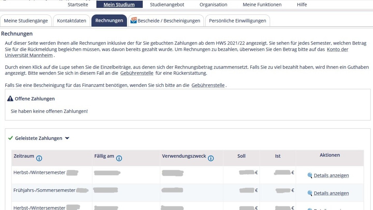The width and height of the screenshot is (373, 210).
Task: Open the Startseite menu item
Action: click(78, 4)
